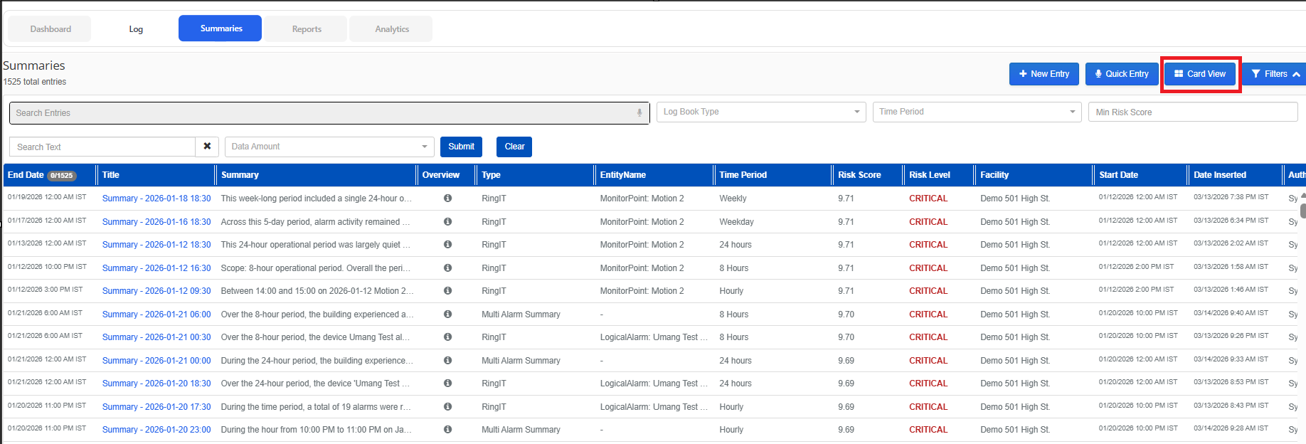Click summary text 'Between 14:00 and 15:00 on 2026-01-12'
The image size is (1306, 444).
click(x=317, y=291)
